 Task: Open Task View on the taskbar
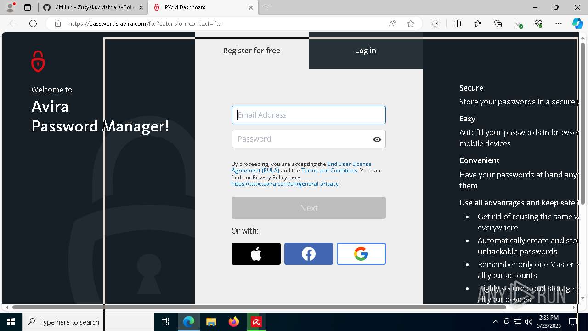pos(165,322)
